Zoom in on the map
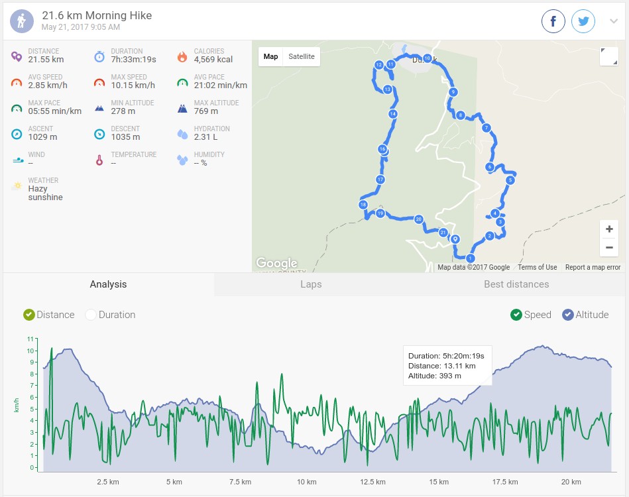 tap(609, 229)
